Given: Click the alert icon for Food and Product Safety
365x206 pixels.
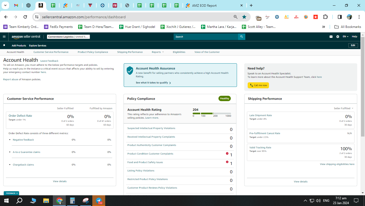Looking at the screenshot, I should click(x=227, y=162).
